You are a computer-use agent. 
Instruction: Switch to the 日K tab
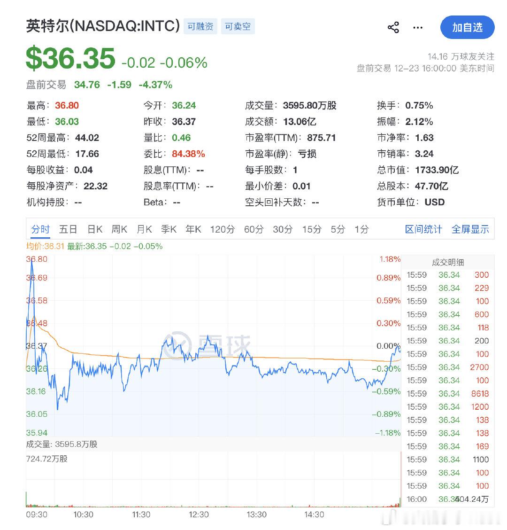pos(94,229)
